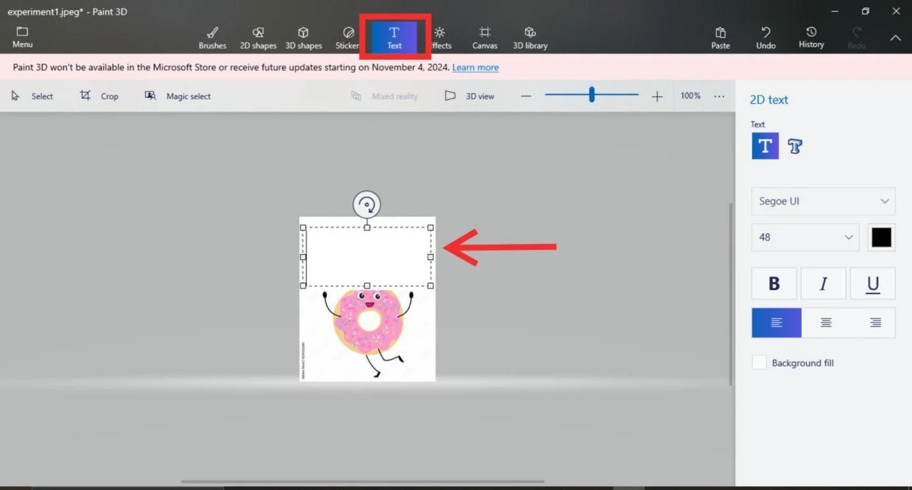Collapse the top toolbar chevron

895,38
